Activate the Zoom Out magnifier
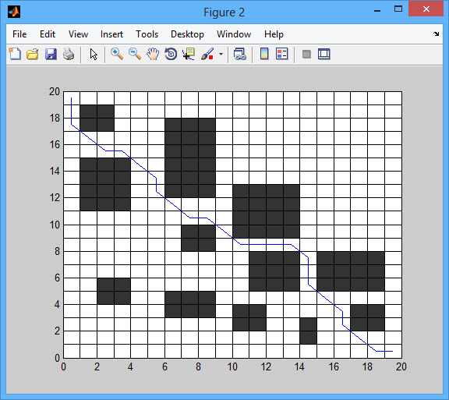 [135, 54]
